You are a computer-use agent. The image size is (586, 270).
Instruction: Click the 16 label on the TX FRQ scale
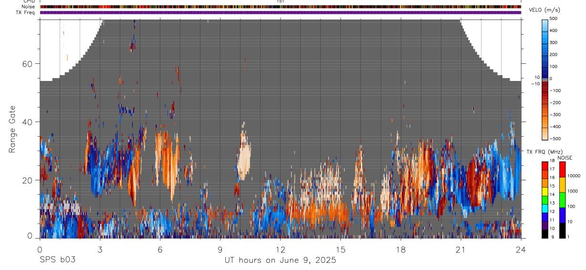pyautogui.click(x=553, y=177)
